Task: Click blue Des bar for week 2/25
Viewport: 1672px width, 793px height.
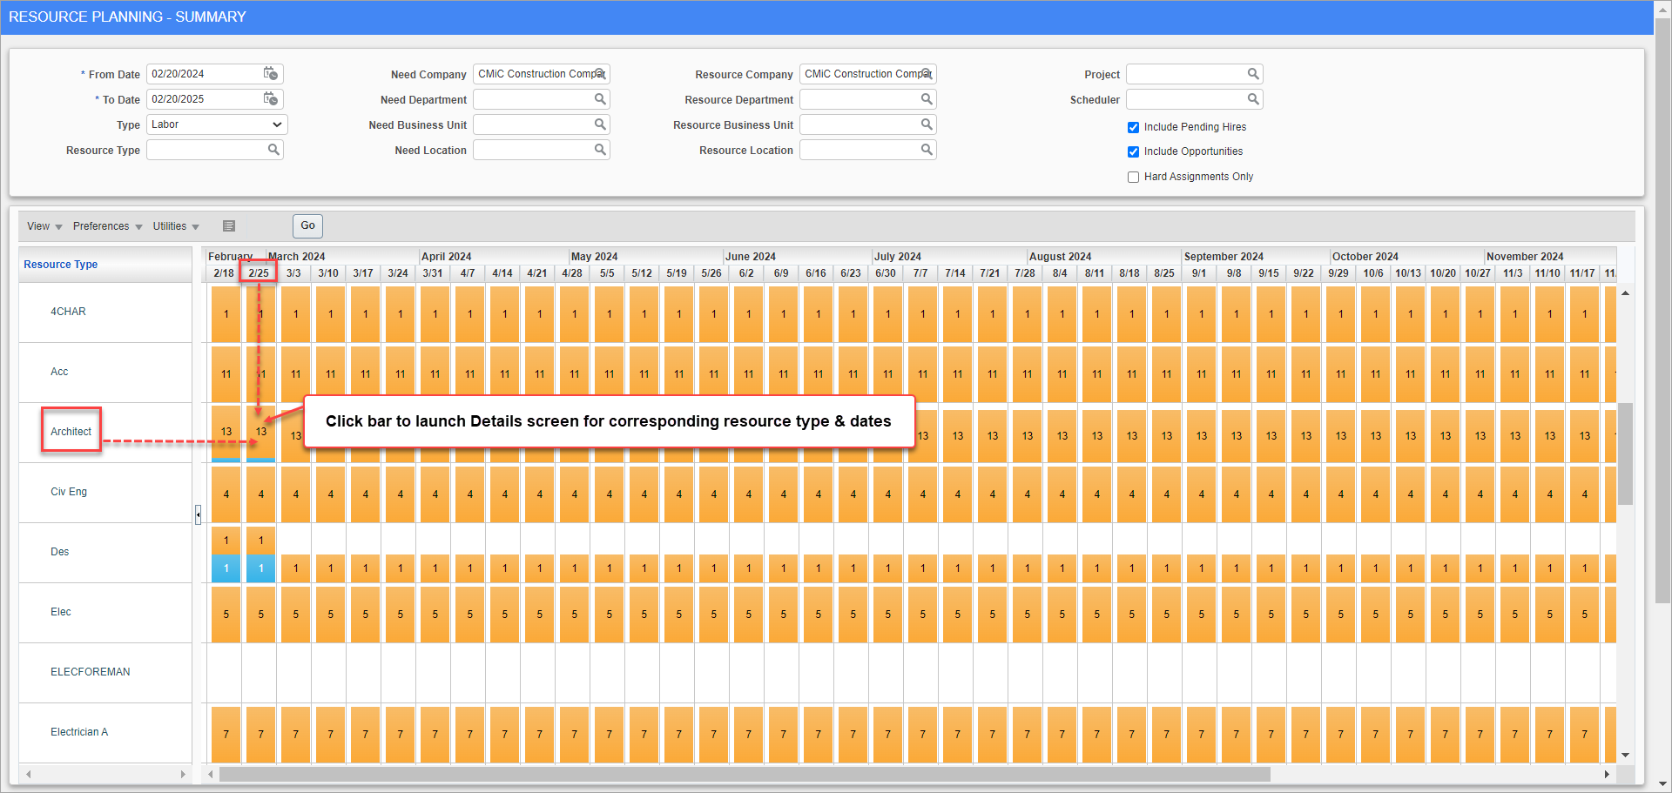Action: [261, 568]
